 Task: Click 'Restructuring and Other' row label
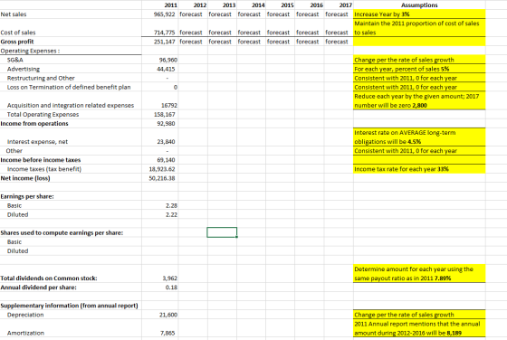click(x=41, y=78)
